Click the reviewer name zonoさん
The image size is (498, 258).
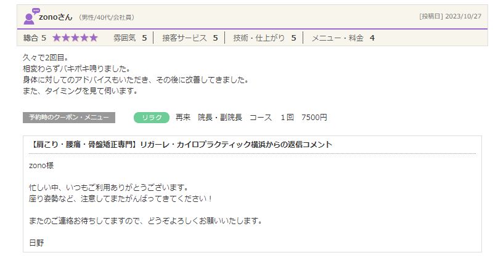55,17
